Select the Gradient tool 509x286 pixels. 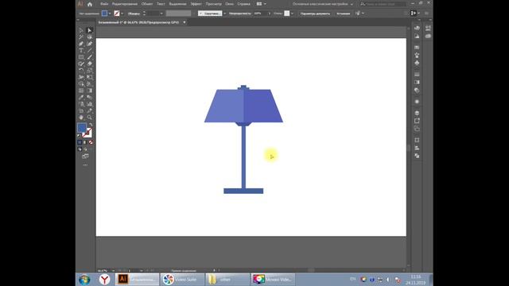point(90,91)
